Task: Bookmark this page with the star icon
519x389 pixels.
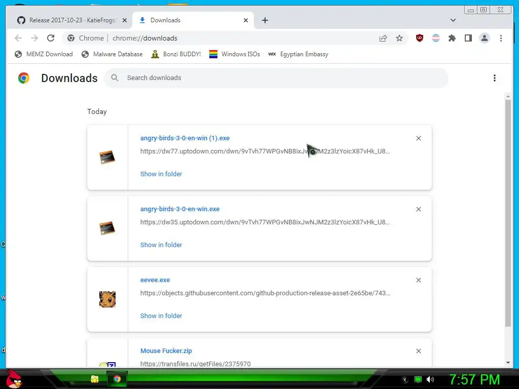Action: (399, 38)
